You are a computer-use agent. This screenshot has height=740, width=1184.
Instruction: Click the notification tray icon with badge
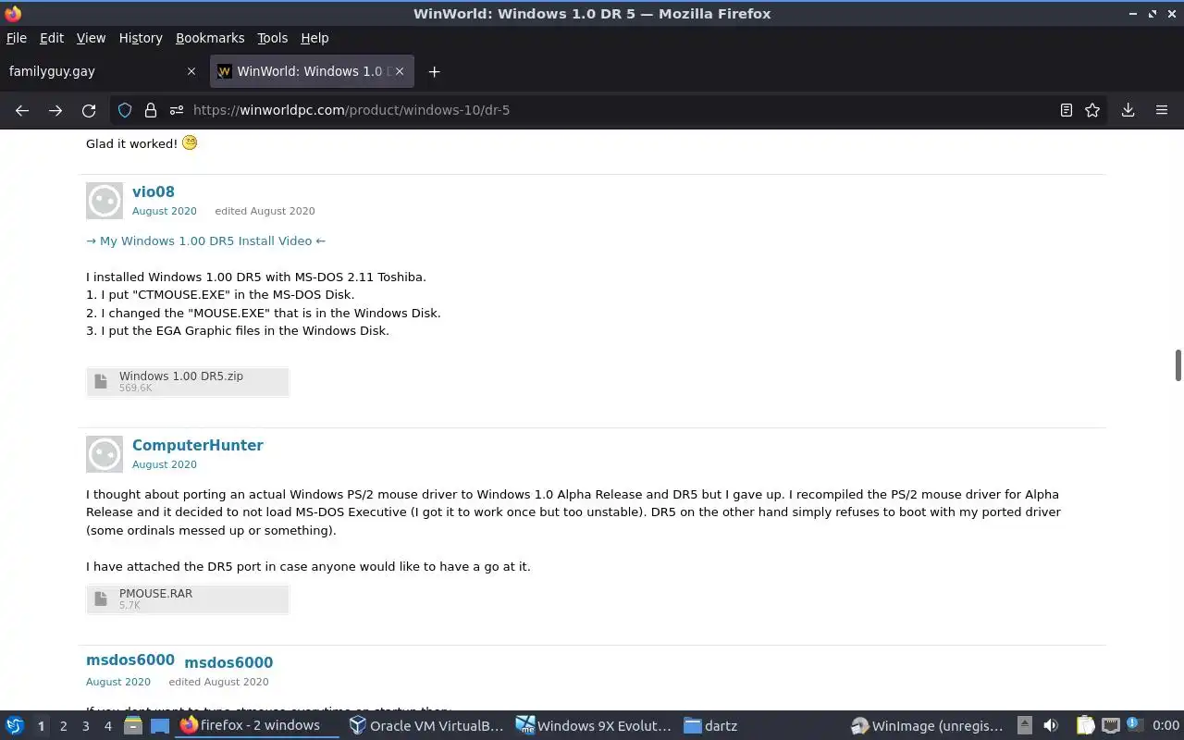[x=1134, y=726]
